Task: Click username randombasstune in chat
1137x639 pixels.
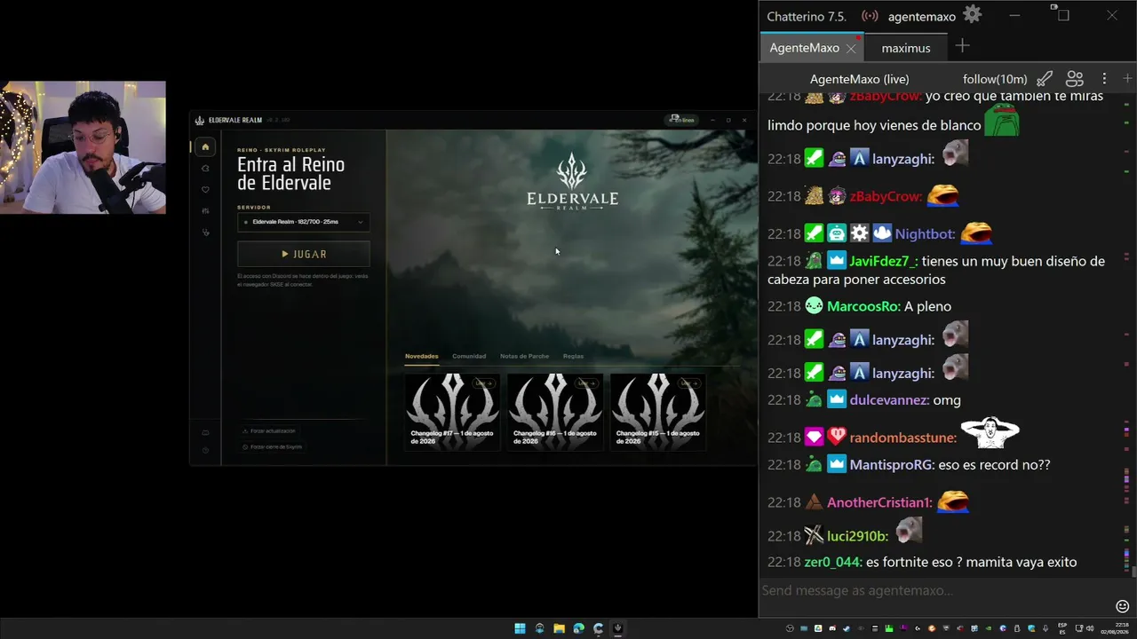Action: point(903,438)
